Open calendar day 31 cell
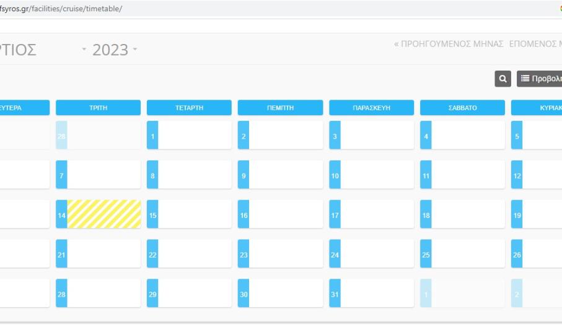 pos(371,294)
